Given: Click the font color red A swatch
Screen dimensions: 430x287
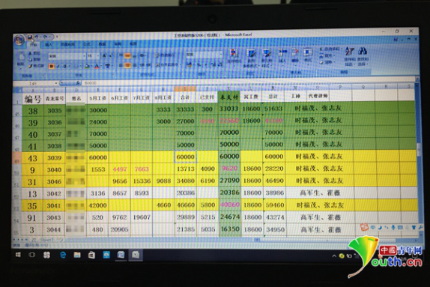Looking at the screenshot, I should (x=97, y=66).
